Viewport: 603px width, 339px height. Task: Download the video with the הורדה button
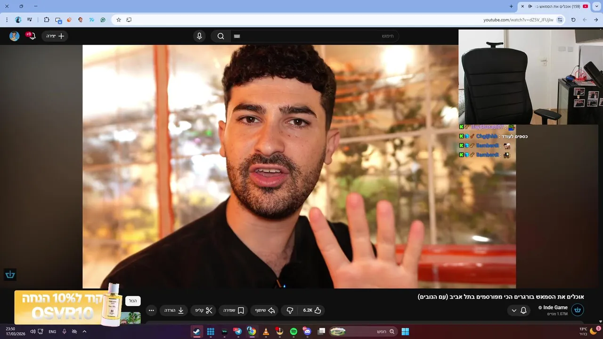point(174,310)
